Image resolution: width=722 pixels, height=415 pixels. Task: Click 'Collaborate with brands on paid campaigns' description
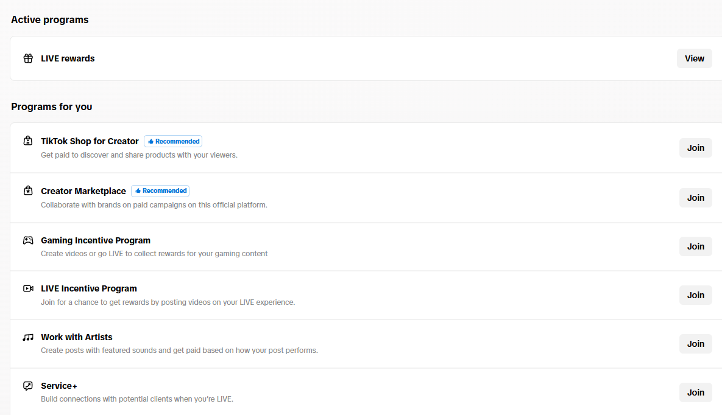pyautogui.click(x=154, y=204)
